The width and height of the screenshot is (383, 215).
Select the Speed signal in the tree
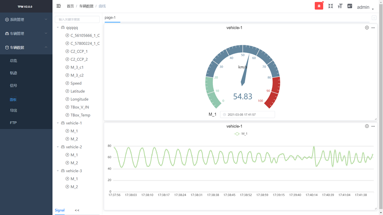click(x=76, y=83)
